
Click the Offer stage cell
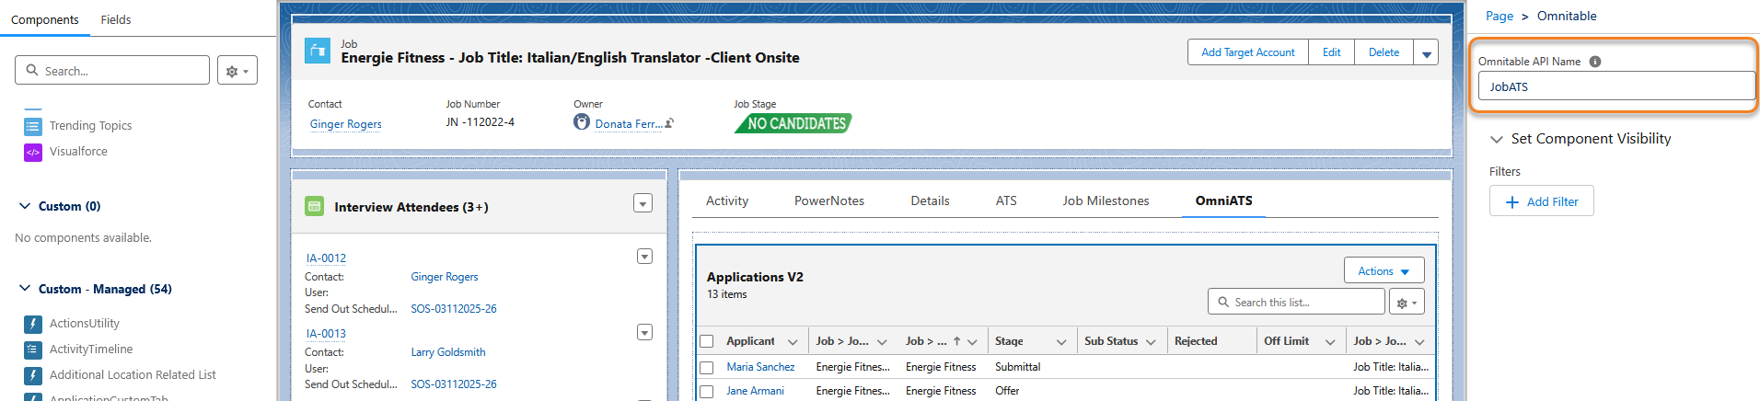pyautogui.click(x=1007, y=391)
